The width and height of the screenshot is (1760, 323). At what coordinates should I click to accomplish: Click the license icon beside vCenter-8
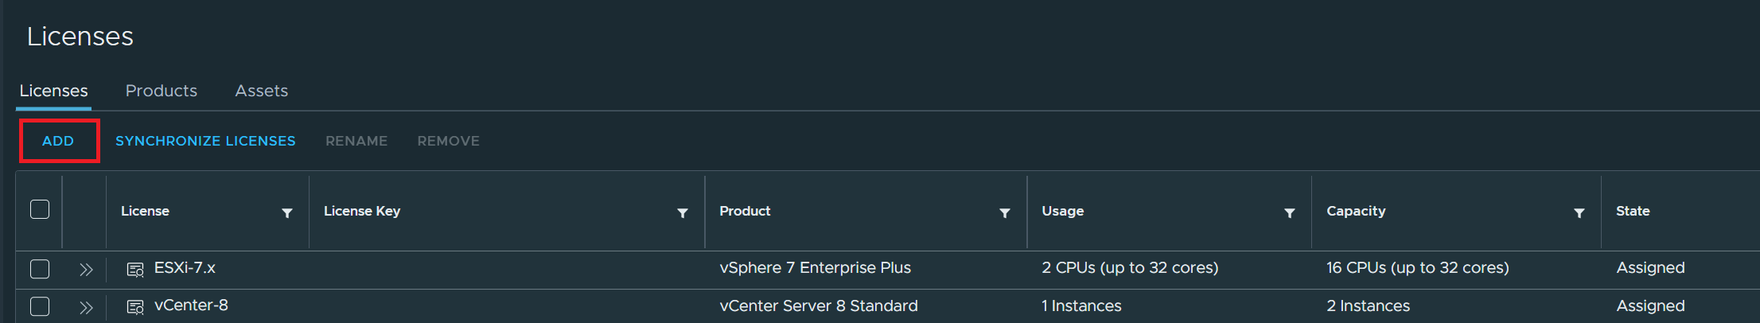click(135, 307)
